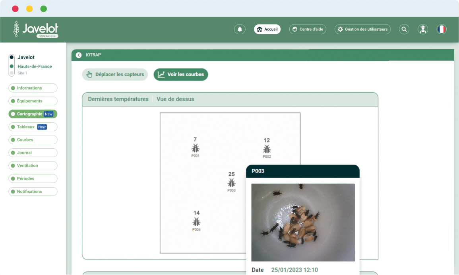459x275 pixels.
Task: Open the search magnifier icon
Action: (404, 29)
